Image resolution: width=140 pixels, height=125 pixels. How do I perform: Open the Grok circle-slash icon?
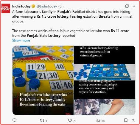pyautogui.click(x=127, y=6)
